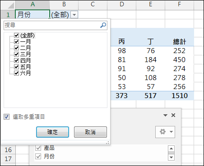Uncheck 三月 in the filter list
The height and width of the screenshot is (166, 204).
[x=16, y=54]
